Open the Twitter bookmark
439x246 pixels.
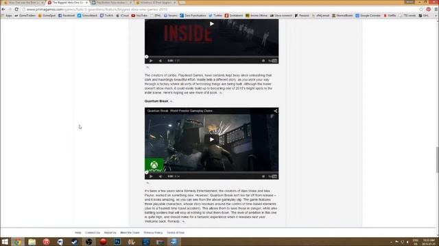[x=215, y=16]
